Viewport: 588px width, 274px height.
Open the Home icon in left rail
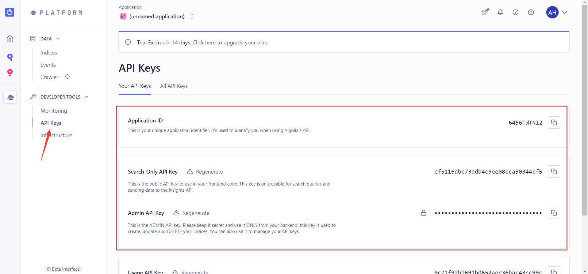(10, 39)
